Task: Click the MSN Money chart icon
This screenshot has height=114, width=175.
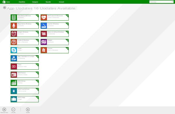Action: coord(14,83)
